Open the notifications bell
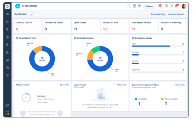193x121 pixels. (x=159, y=6)
